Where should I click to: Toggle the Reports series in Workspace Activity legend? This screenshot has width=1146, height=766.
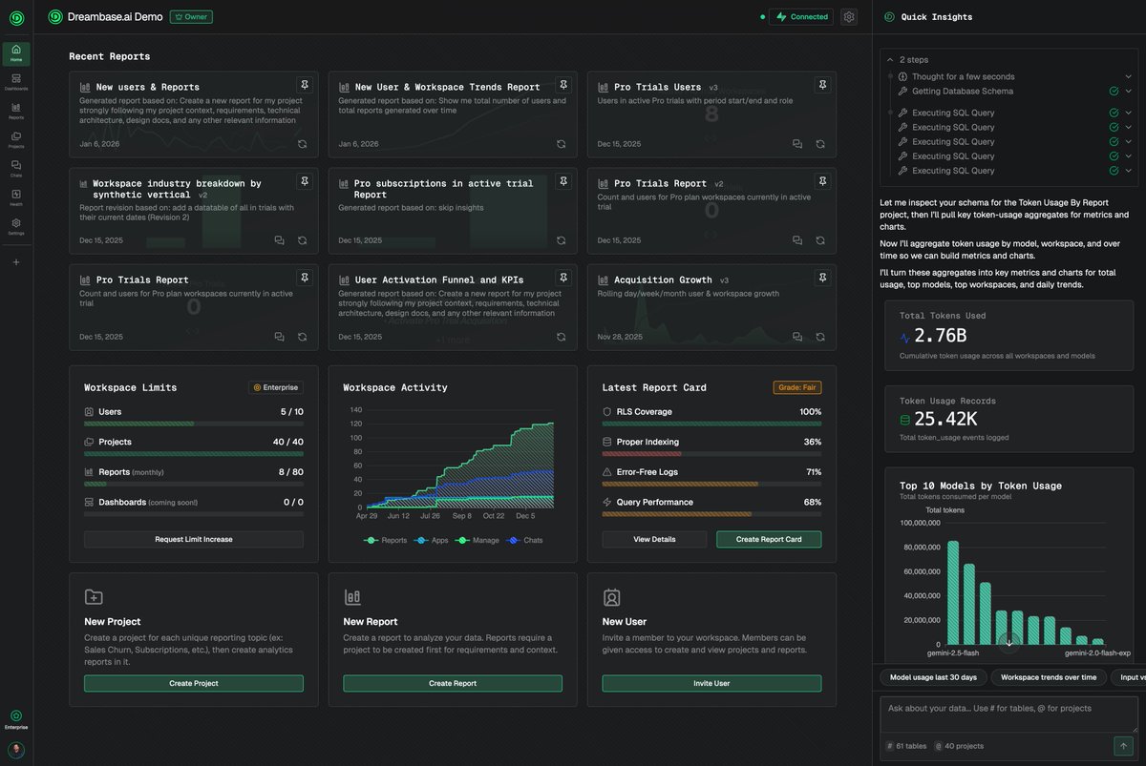click(x=386, y=540)
